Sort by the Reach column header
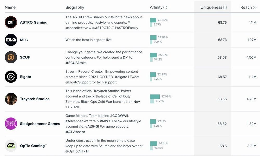This screenshot has height=156, width=260. (x=246, y=8)
